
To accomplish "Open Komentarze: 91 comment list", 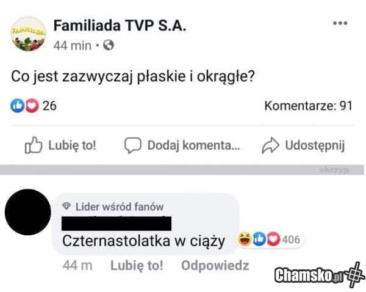I will tap(308, 106).
